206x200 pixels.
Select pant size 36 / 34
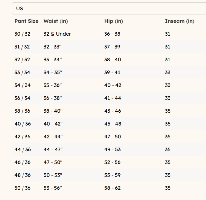tap(22, 98)
